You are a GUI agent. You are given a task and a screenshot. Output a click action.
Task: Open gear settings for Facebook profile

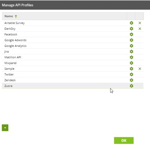coord(131,34)
